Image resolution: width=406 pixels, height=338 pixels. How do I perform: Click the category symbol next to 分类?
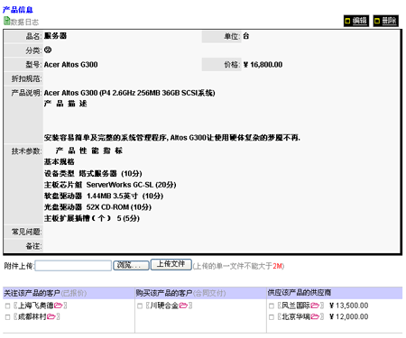click(48, 50)
